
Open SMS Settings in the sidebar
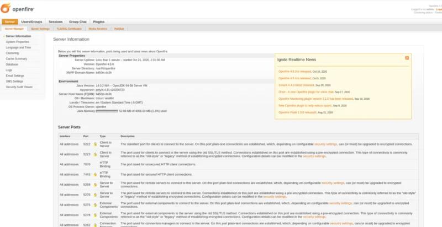pos(14,81)
